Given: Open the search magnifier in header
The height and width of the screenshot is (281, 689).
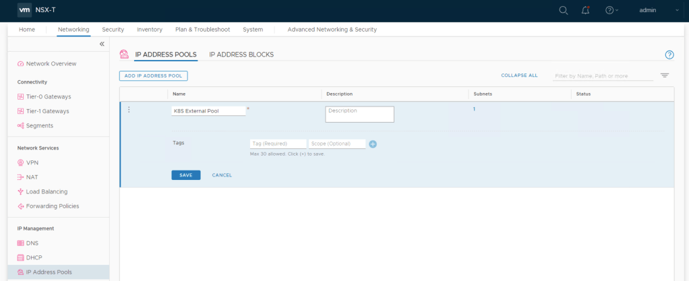Looking at the screenshot, I should 564,10.
